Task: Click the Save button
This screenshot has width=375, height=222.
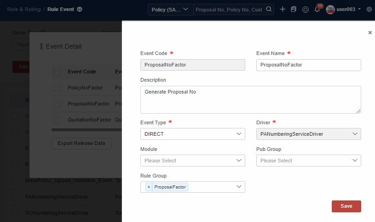Action: [346, 206]
